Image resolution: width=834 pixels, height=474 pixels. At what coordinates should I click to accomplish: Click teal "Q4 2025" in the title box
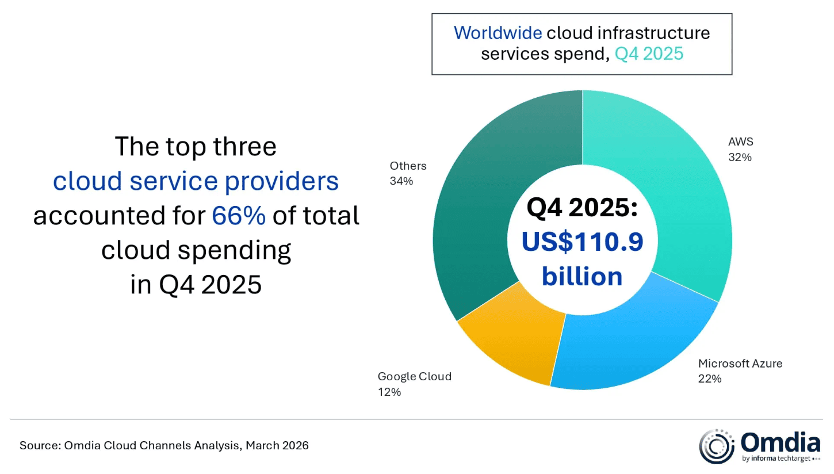[x=649, y=53]
